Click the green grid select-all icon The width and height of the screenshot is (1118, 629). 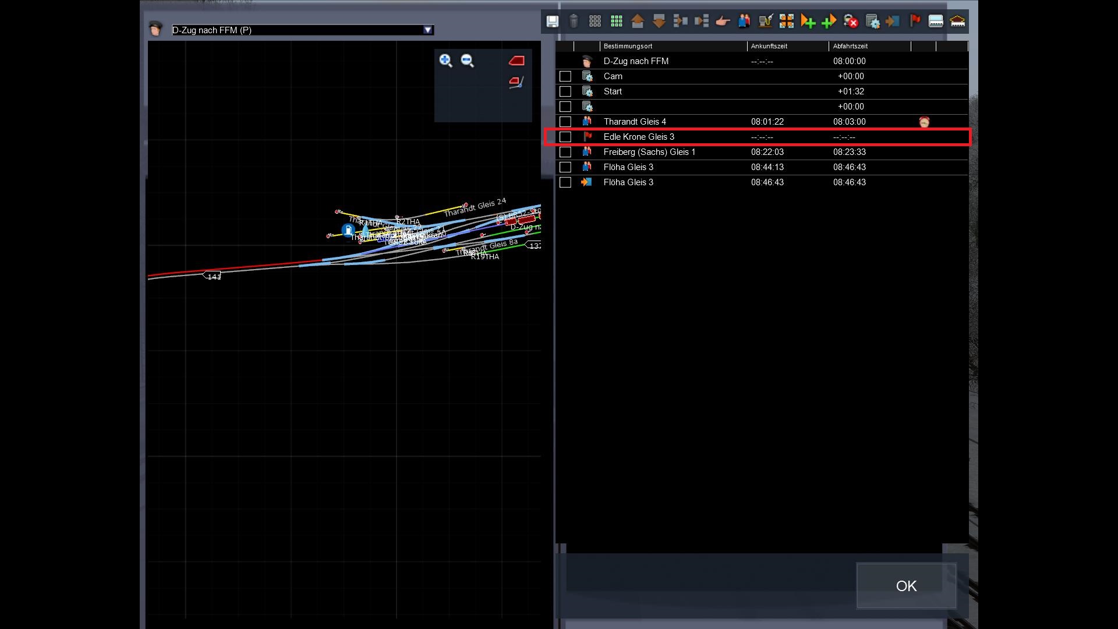pyautogui.click(x=616, y=22)
